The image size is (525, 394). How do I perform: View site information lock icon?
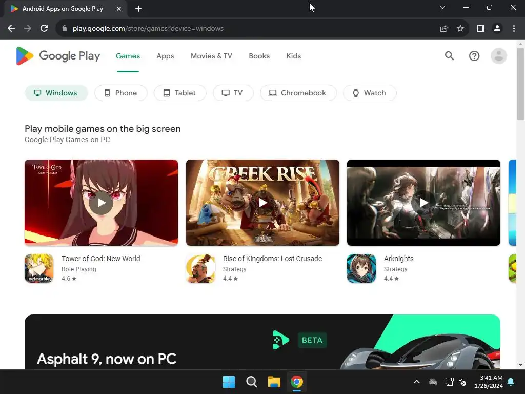click(x=65, y=29)
